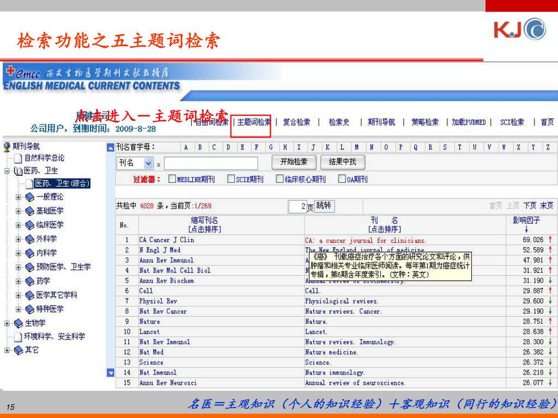Expand the 临床医学 tree node
Screen dimensions: 558x418
pos(19,225)
